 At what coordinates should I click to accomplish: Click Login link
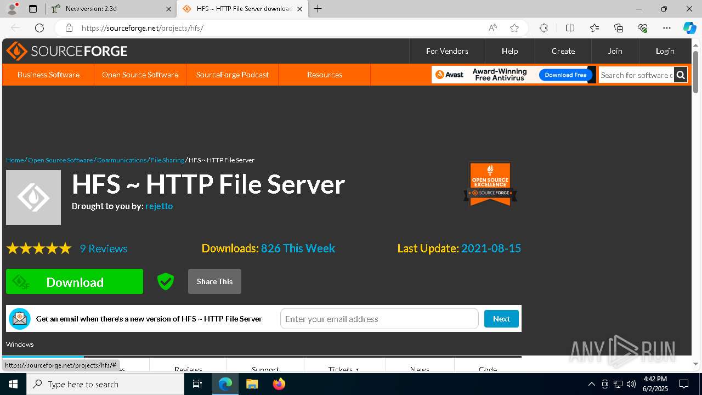pyautogui.click(x=665, y=51)
